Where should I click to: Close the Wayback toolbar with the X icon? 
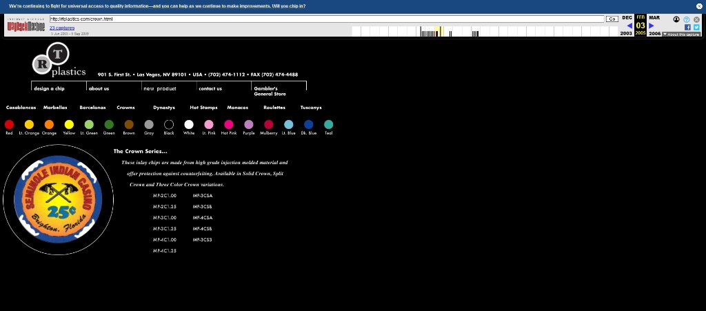[x=696, y=19]
